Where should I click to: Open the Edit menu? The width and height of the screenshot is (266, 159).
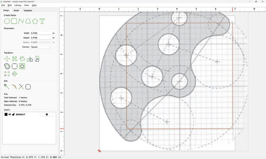[10, 5]
